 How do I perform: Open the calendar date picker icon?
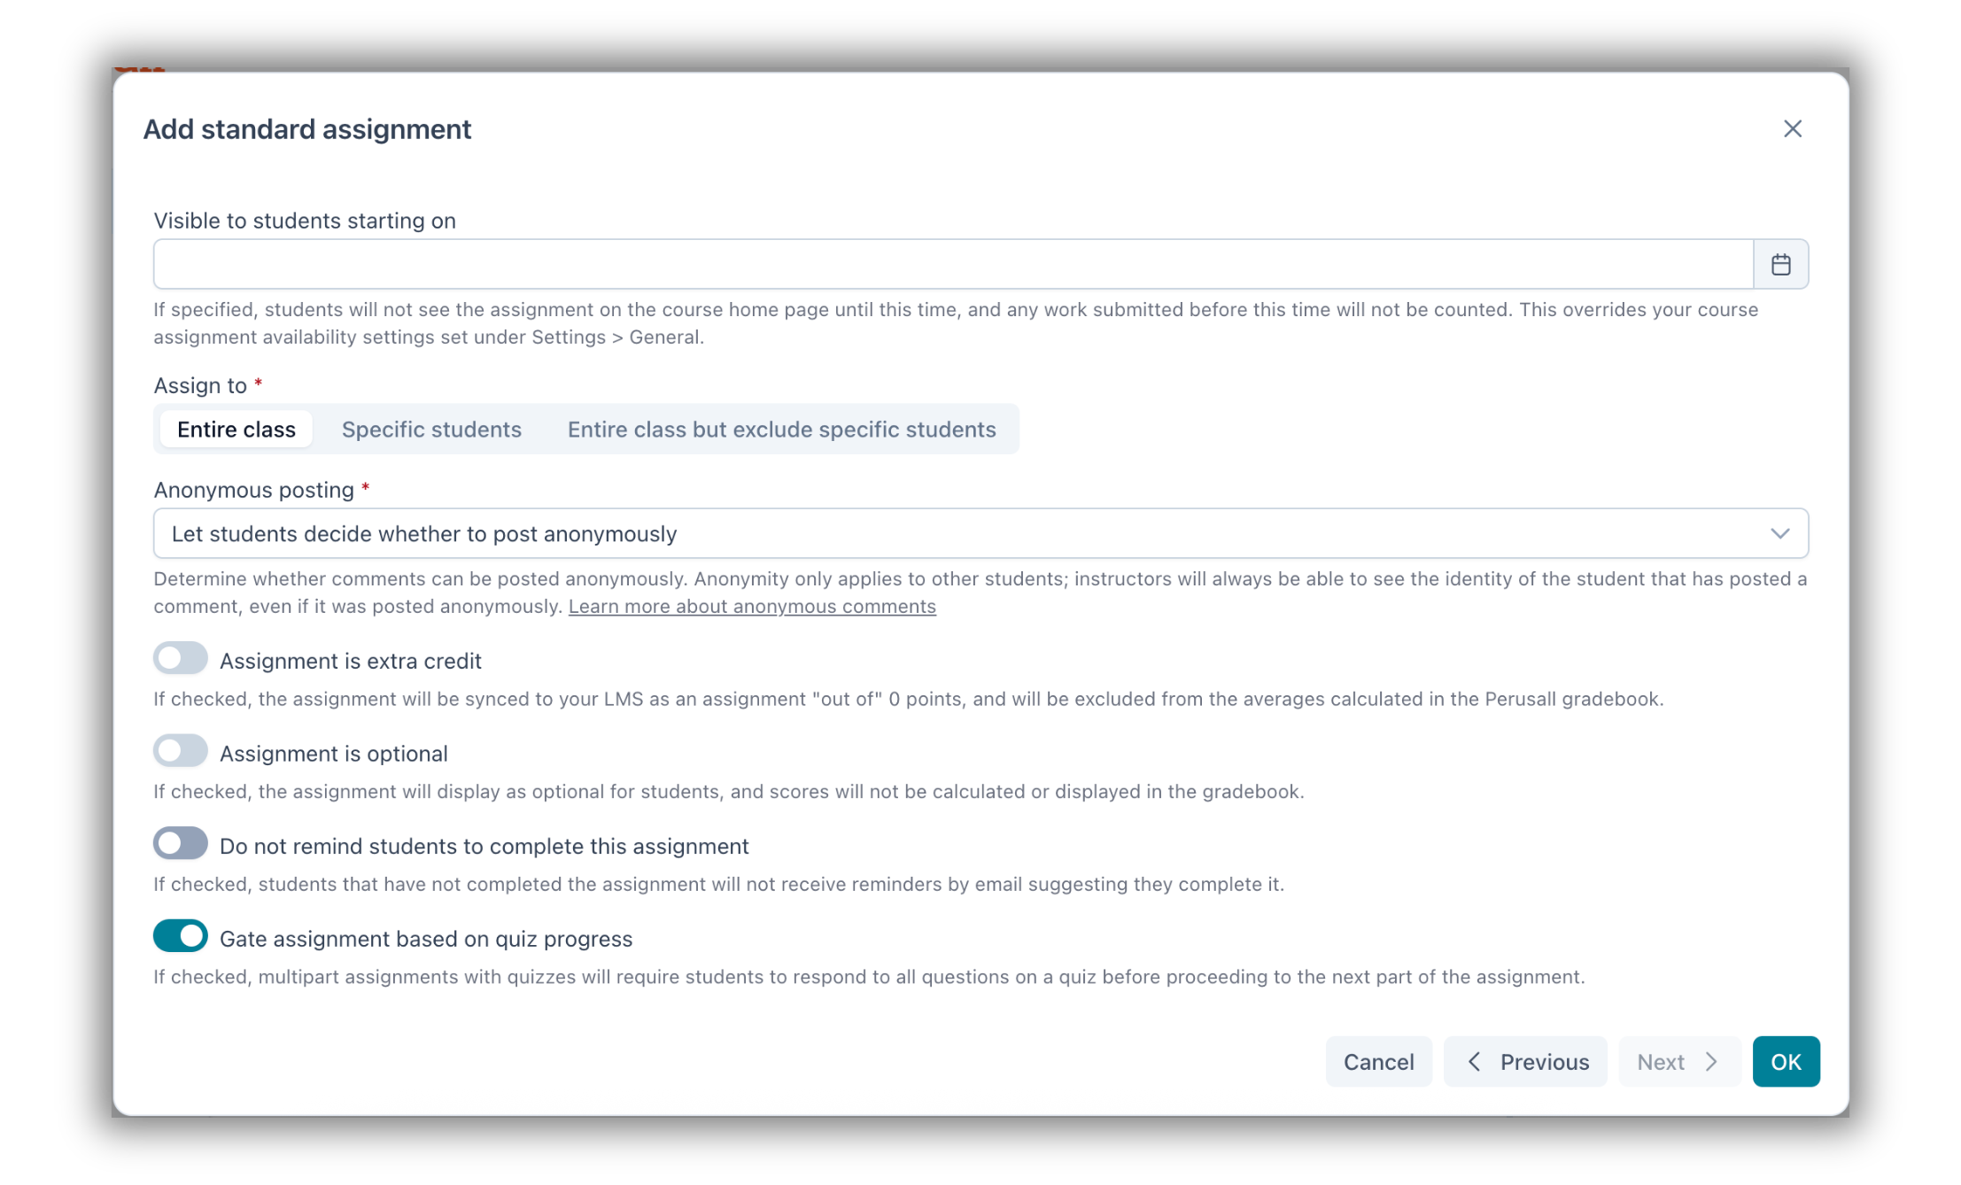(x=1780, y=264)
